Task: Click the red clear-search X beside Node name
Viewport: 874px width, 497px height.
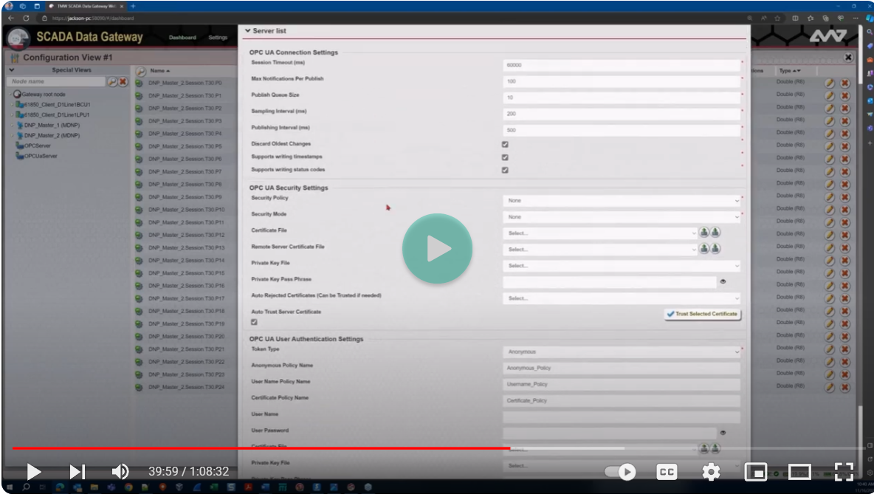Action: (x=123, y=82)
